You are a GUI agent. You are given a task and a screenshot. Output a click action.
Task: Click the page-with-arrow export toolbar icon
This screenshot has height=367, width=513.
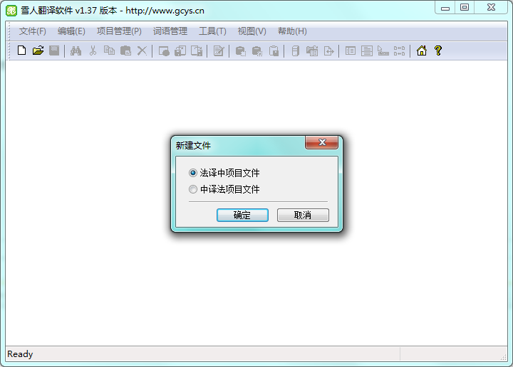pos(328,50)
